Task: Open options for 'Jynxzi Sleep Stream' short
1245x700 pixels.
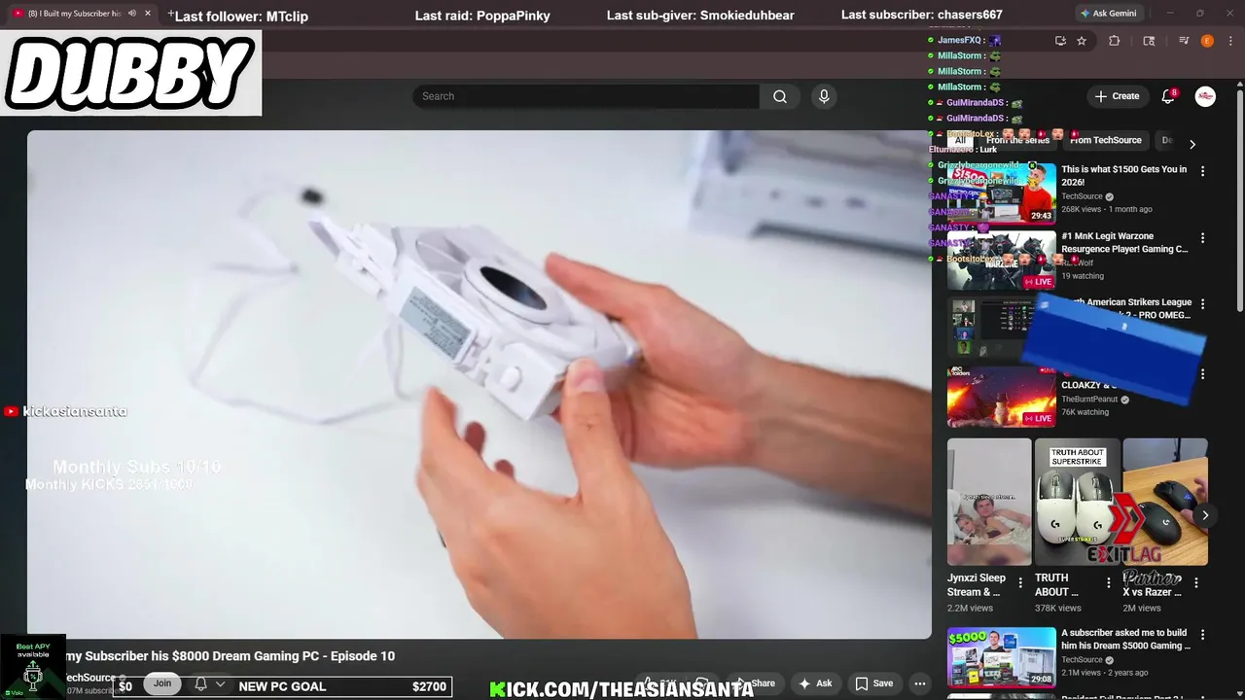Action: pyautogui.click(x=1020, y=583)
